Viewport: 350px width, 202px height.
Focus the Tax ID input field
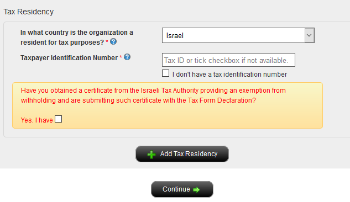(228, 60)
